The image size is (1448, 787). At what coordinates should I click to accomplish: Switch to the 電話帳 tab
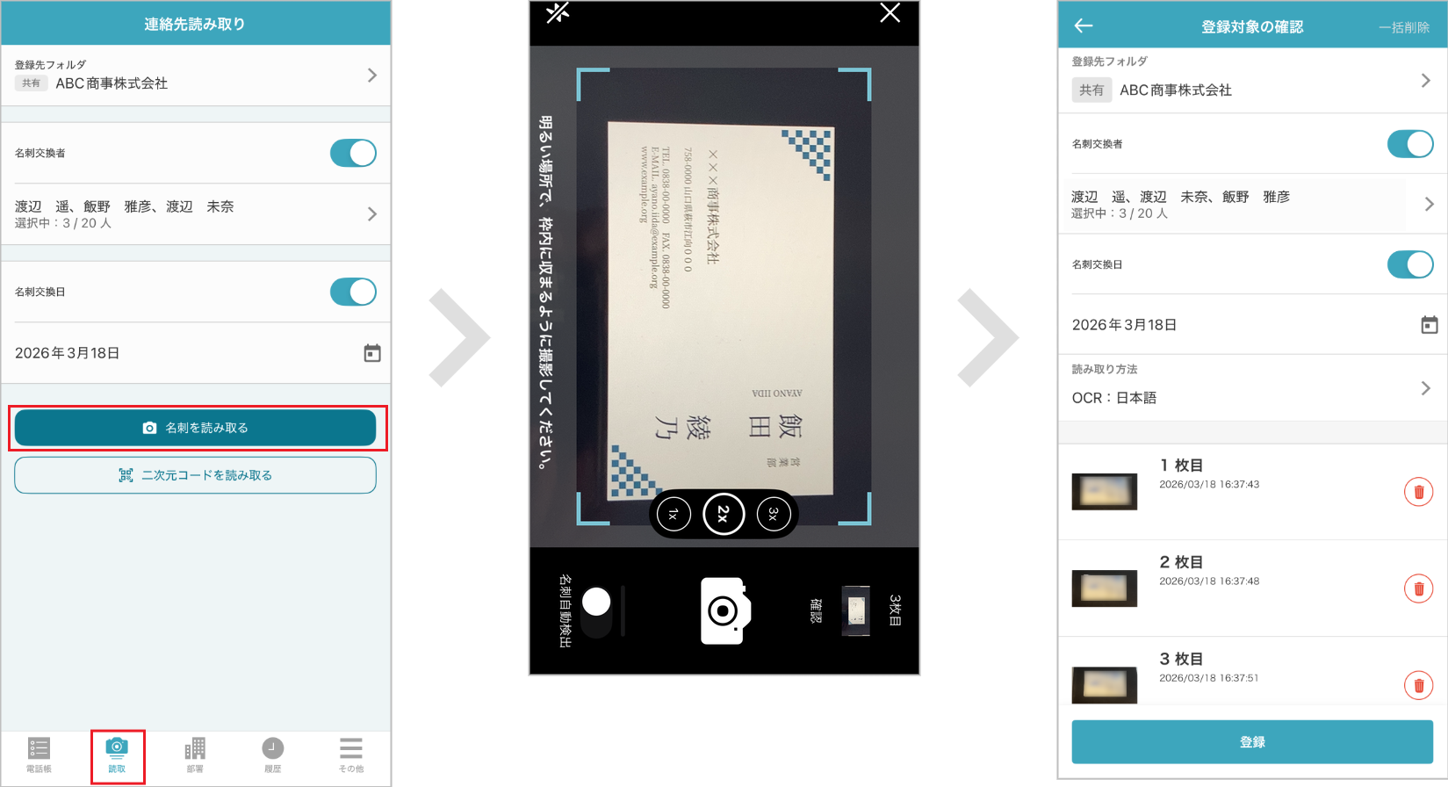click(x=39, y=755)
